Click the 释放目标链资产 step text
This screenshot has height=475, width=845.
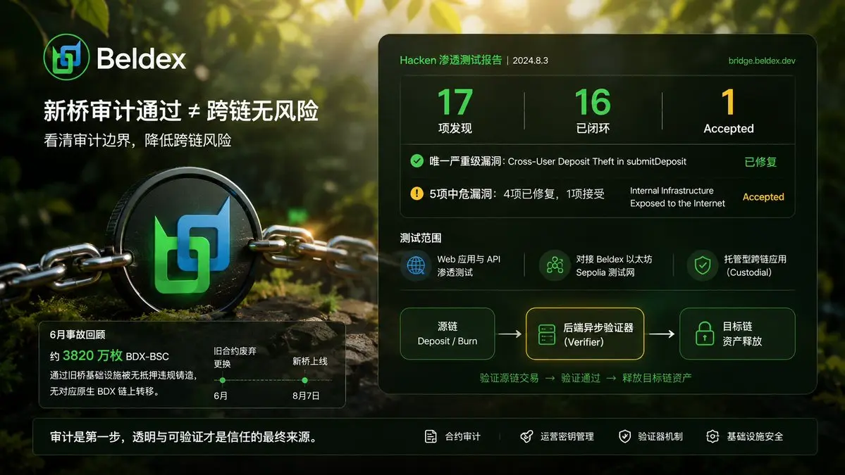657,378
